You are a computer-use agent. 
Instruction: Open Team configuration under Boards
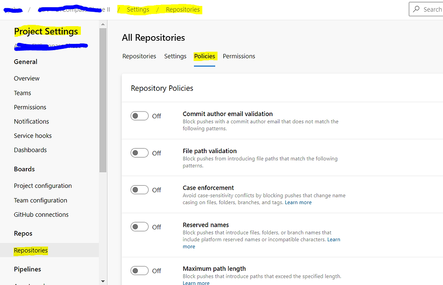(40, 201)
